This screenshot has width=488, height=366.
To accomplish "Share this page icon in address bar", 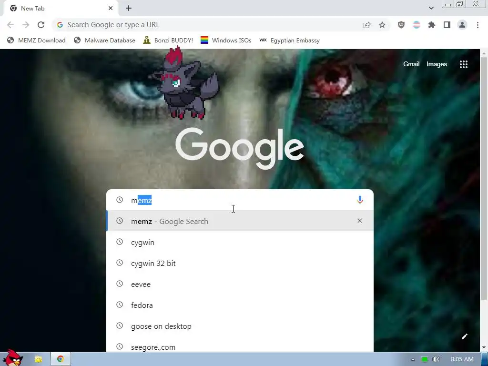I will pos(367,25).
